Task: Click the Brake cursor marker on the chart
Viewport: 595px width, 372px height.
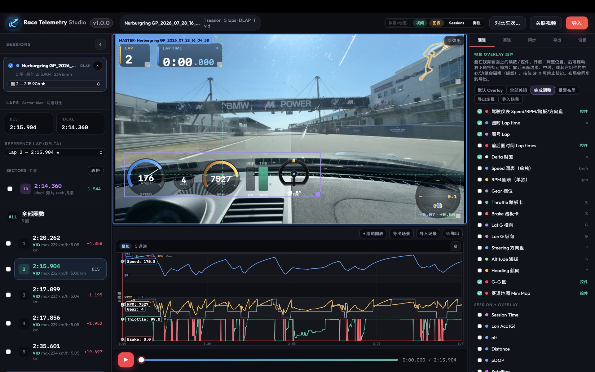Action: coord(122,339)
